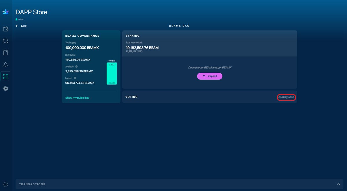Click the online status indicator

tap(20, 19)
